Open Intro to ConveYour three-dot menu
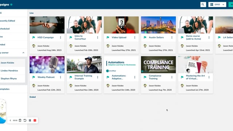The width and height of the screenshot is (233, 131). [98, 37]
